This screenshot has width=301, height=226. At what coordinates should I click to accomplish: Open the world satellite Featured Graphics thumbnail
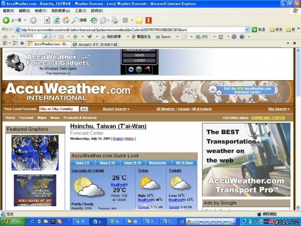click(35, 153)
